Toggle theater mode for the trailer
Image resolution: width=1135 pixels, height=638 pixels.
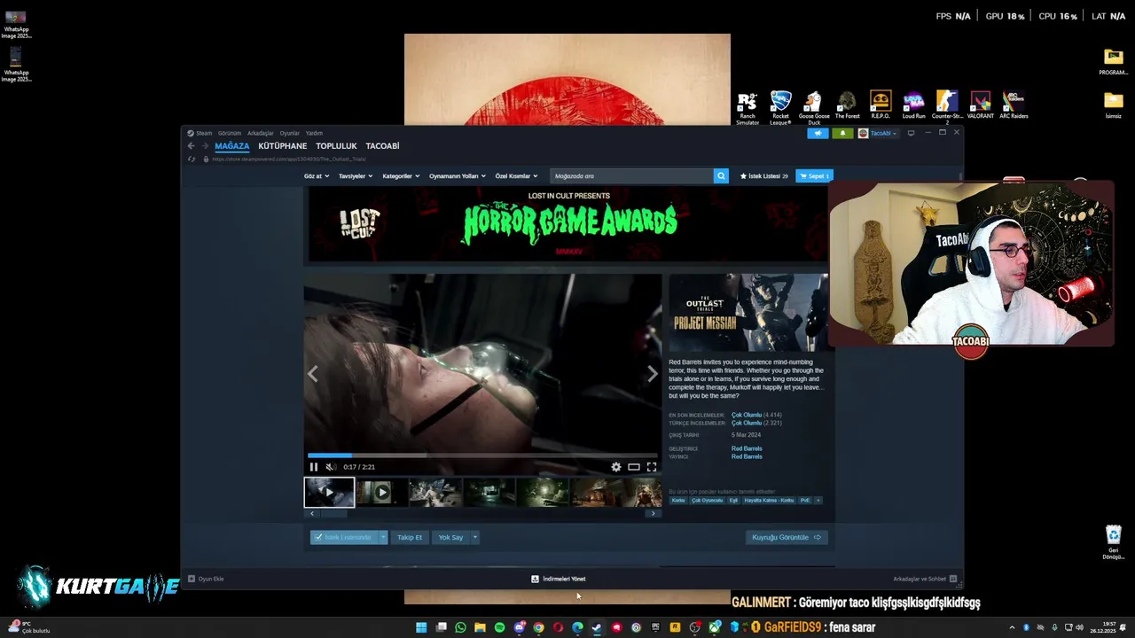tap(633, 467)
